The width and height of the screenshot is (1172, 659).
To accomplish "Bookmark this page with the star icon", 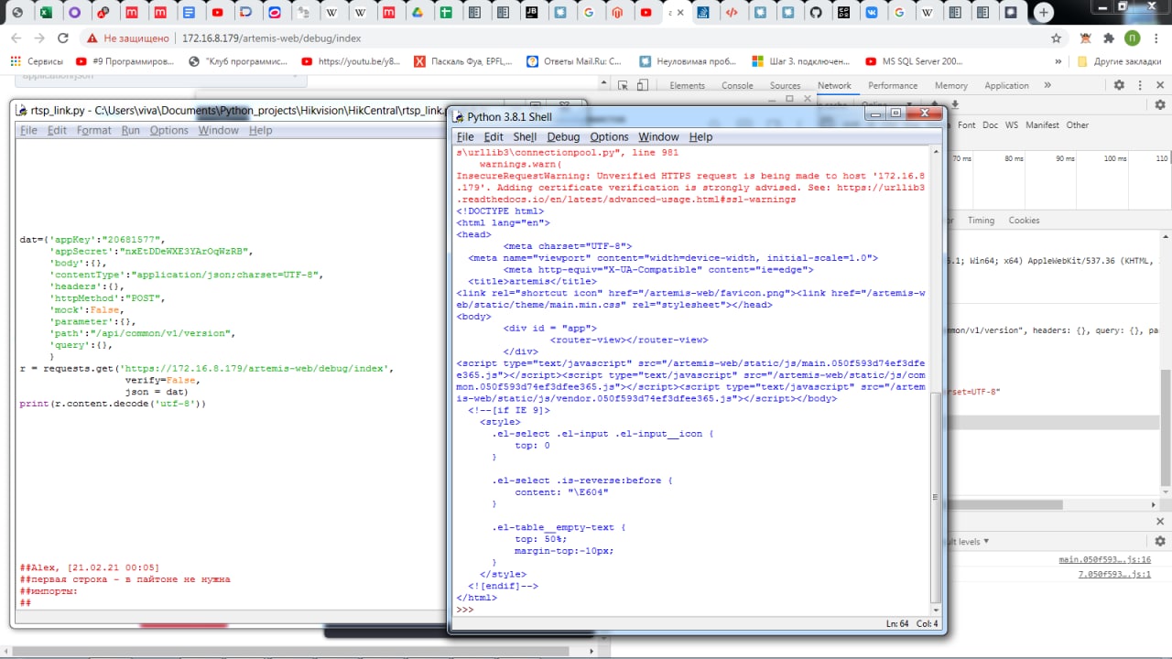I will point(1056,38).
